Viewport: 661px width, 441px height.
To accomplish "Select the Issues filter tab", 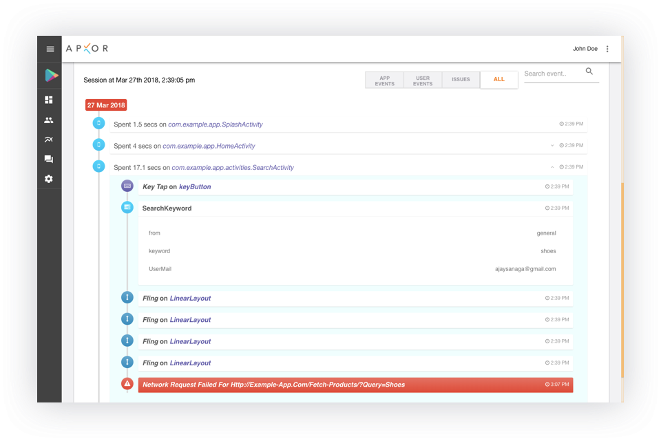I will pyautogui.click(x=461, y=80).
